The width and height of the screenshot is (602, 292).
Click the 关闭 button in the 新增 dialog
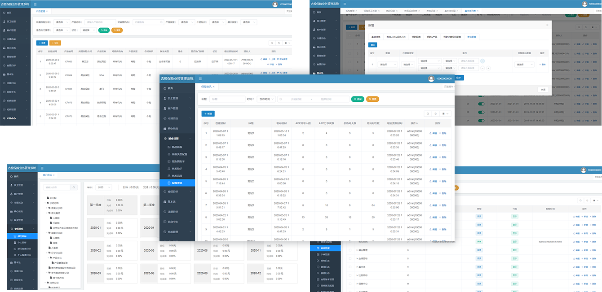click(543, 90)
